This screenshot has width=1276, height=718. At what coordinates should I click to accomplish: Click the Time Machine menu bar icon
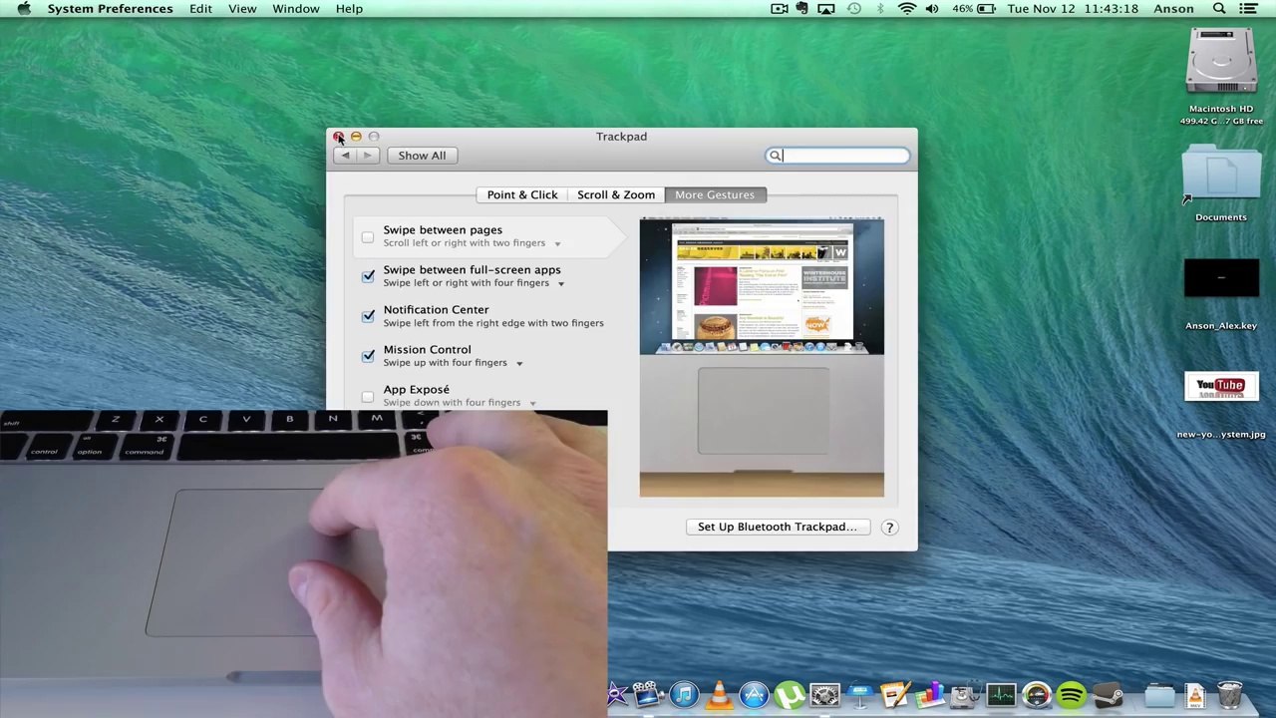[854, 9]
